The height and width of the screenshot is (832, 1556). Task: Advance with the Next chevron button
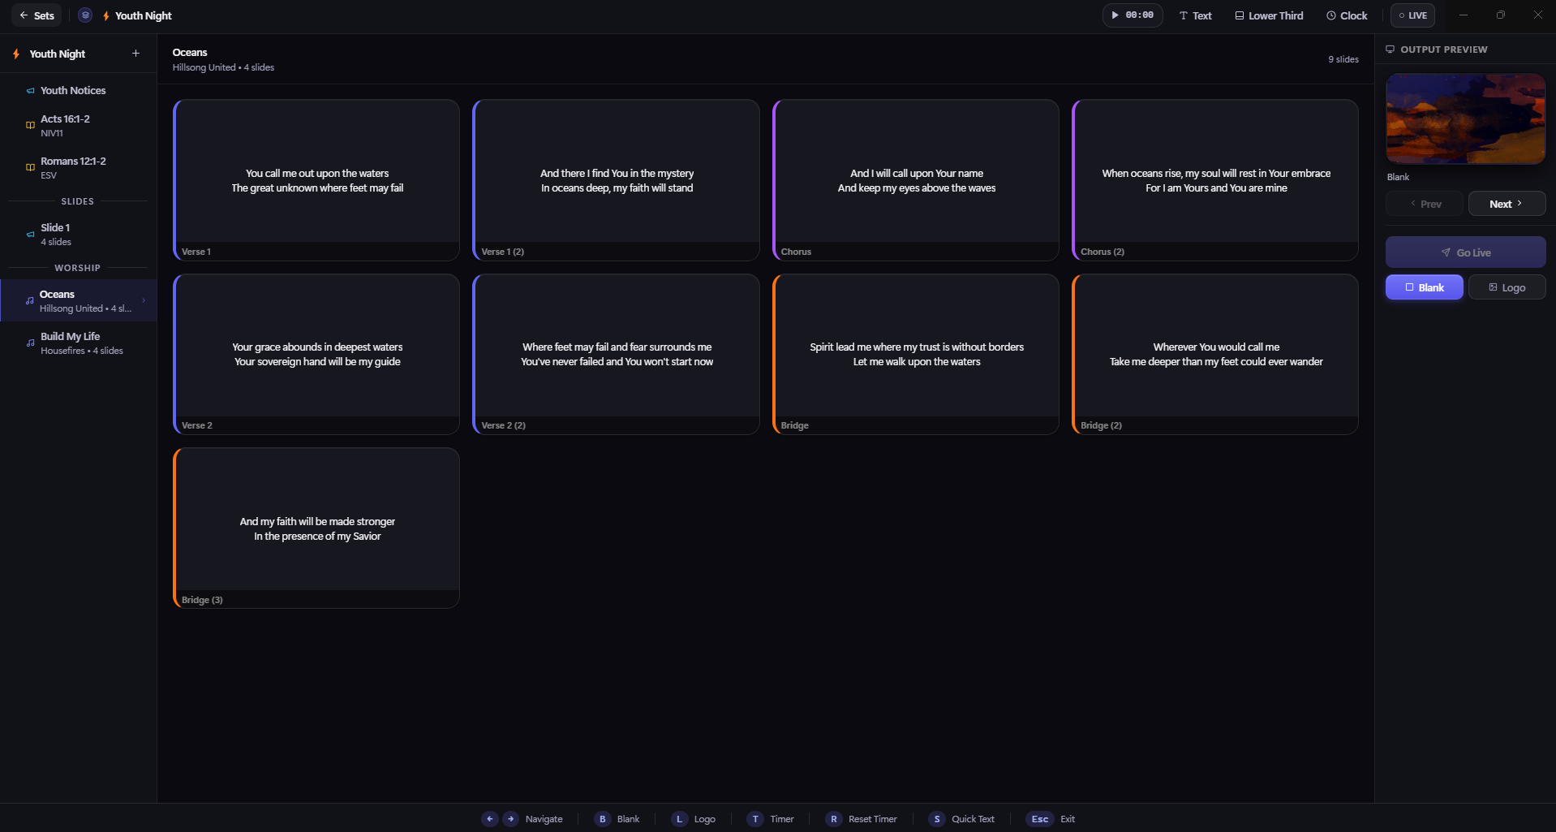pos(1507,204)
